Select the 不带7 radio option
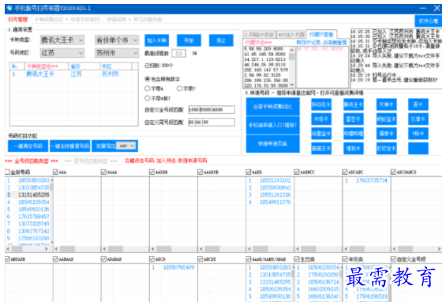442x302 pixels. (179, 89)
